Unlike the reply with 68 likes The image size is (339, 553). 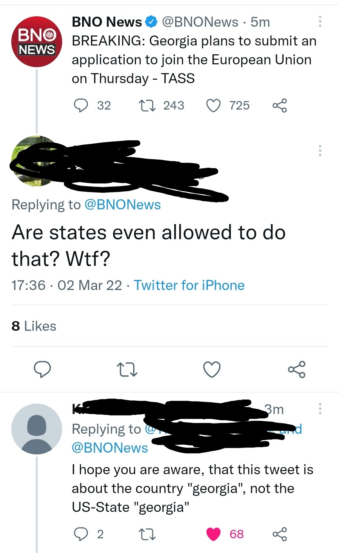pos(213,534)
